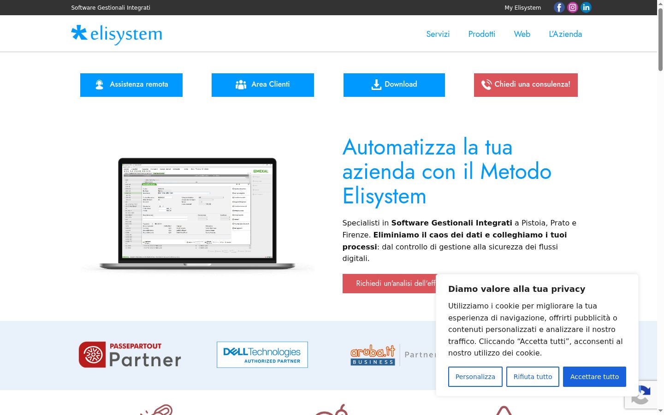Viewport: 664px width, 415px height.
Task: Click the elisystem logo
Action: tap(117, 34)
